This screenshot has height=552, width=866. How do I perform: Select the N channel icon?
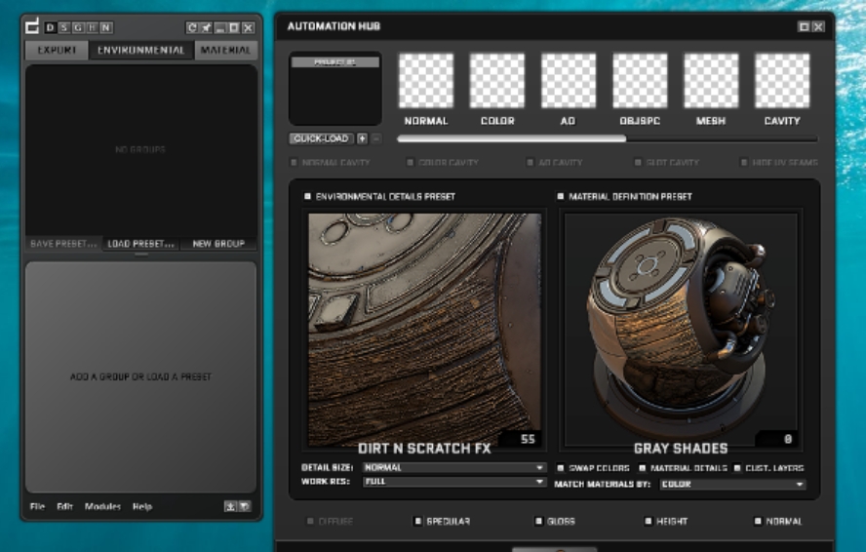click(105, 27)
